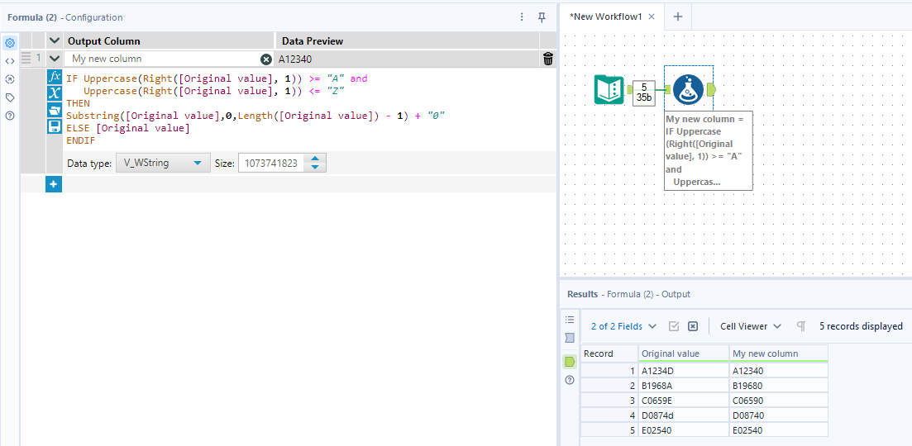Click the save expression disk icon
This screenshot has width=912, height=446.
coord(55,126)
